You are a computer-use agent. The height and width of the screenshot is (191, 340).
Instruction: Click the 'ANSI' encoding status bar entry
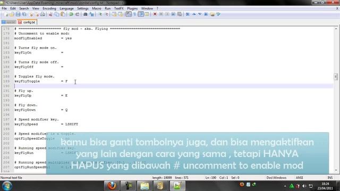click(x=299, y=178)
